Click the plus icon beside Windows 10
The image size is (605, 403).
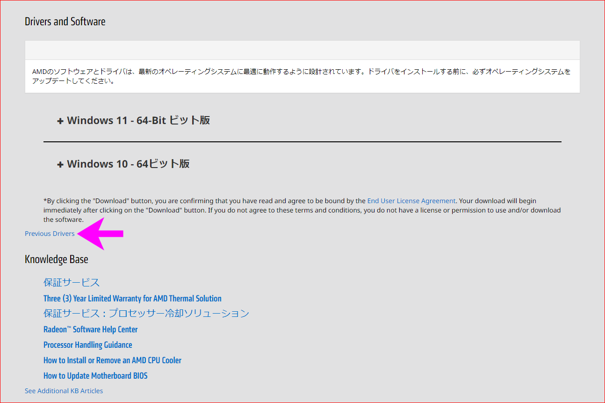[60, 165]
